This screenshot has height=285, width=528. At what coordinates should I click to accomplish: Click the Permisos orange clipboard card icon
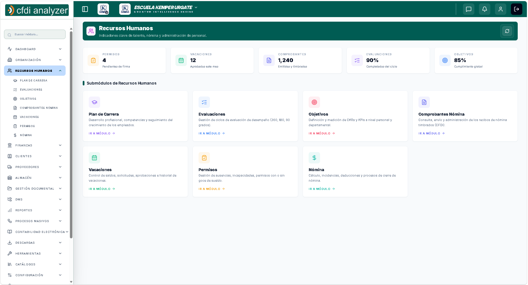coord(204,158)
